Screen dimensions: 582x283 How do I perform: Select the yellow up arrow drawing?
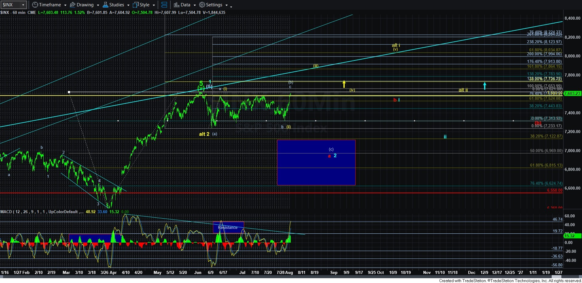coord(344,84)
